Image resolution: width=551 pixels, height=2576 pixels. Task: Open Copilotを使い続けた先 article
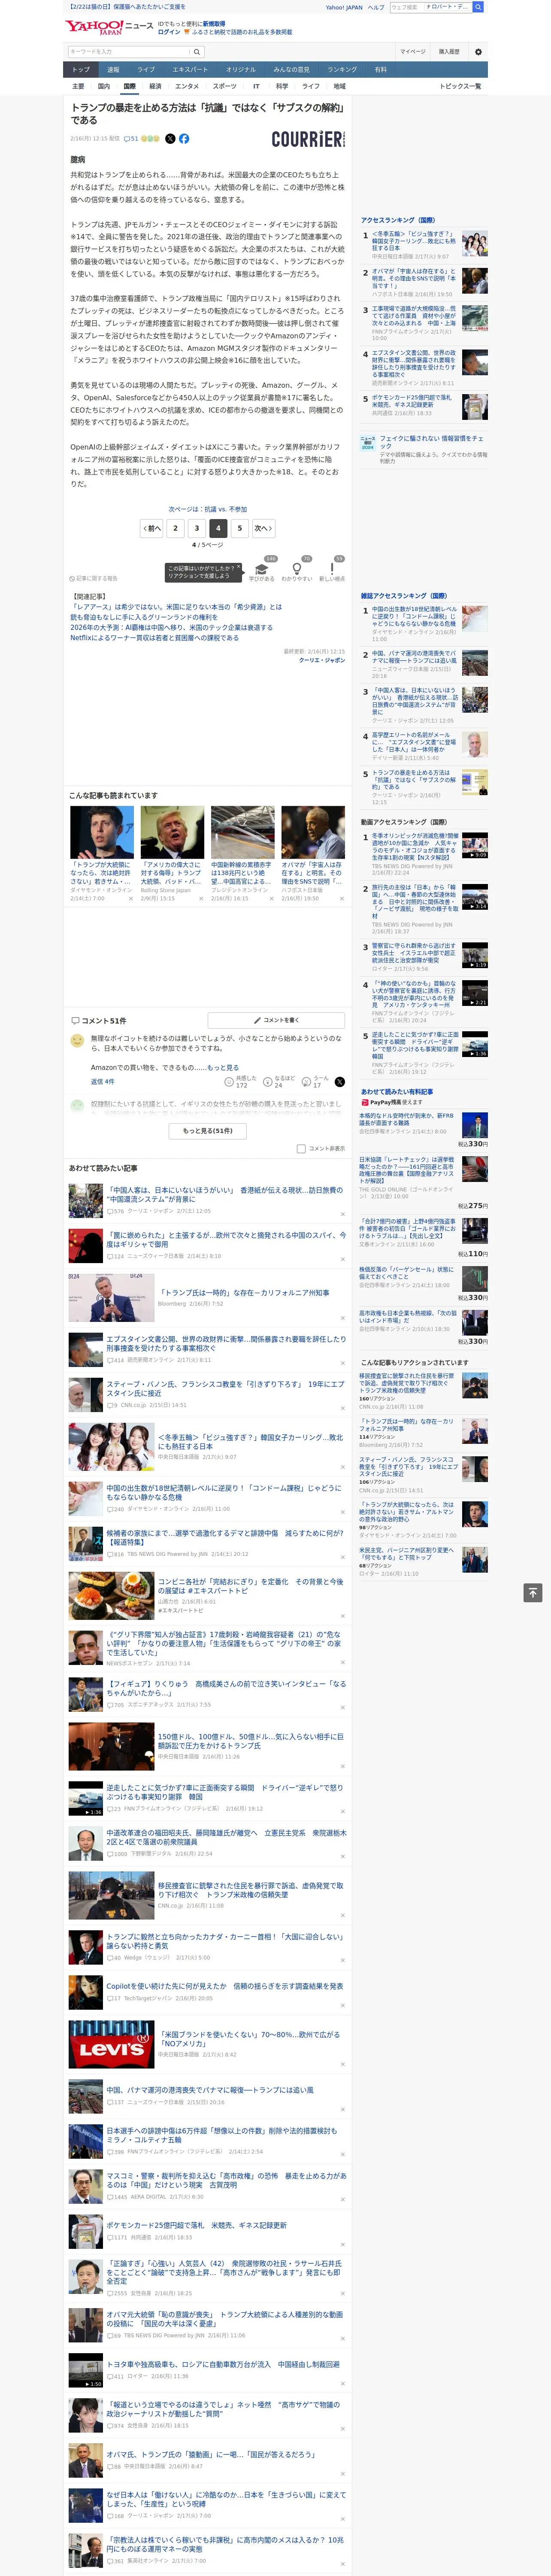tap(225, 1986)
